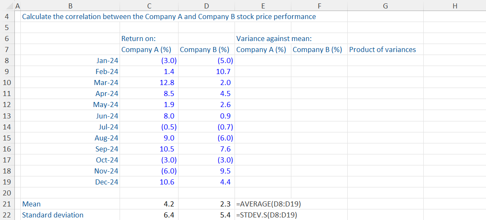Click empty Product of variances cell for Jan-24
The height and width of the screenshot is (220, 486).
coord(385,60)
